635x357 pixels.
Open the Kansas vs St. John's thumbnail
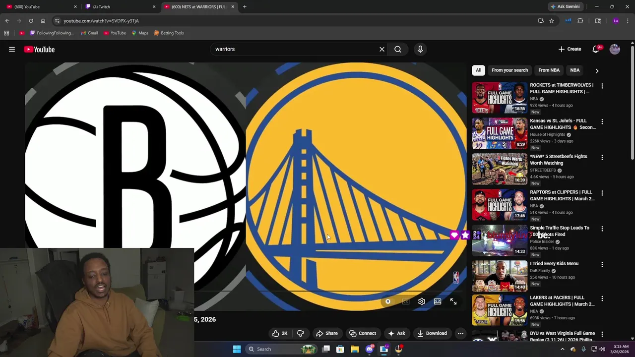click(500, 133)
